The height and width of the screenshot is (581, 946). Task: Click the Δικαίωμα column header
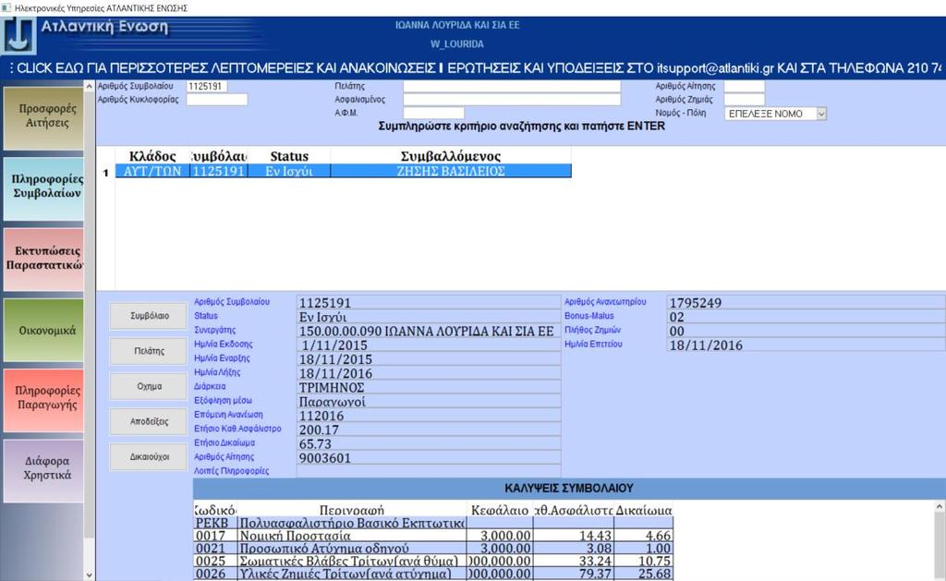point(644,510)
